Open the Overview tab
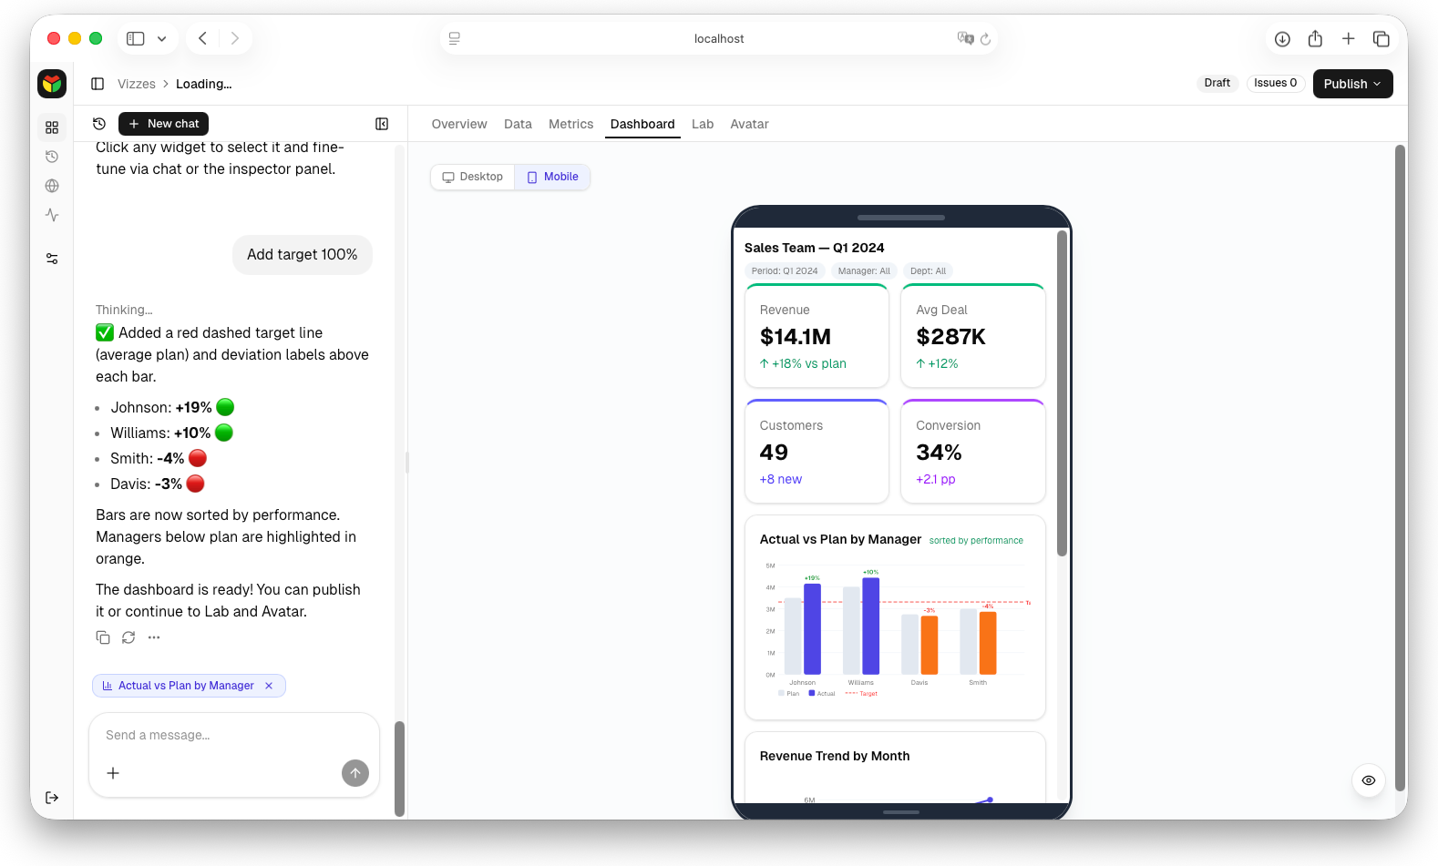The width and height of the screenshot is (1438, 866). pos(459,124)
